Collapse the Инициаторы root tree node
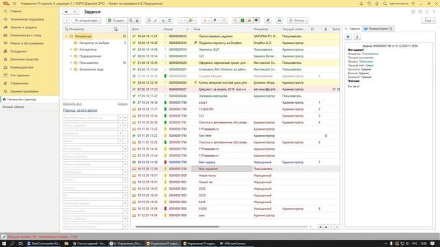 [67, 36]
